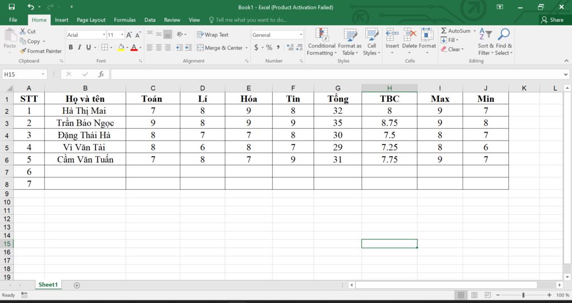Click the Insert Function fx icon
The height and width of the screenshot is (303, 572).
pyautogui.click(x=101, y=74)
